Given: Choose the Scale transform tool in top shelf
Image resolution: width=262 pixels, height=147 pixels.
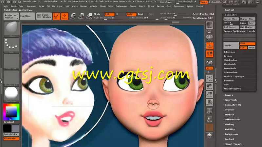Looking at the screenshot, I should [81, 16].
